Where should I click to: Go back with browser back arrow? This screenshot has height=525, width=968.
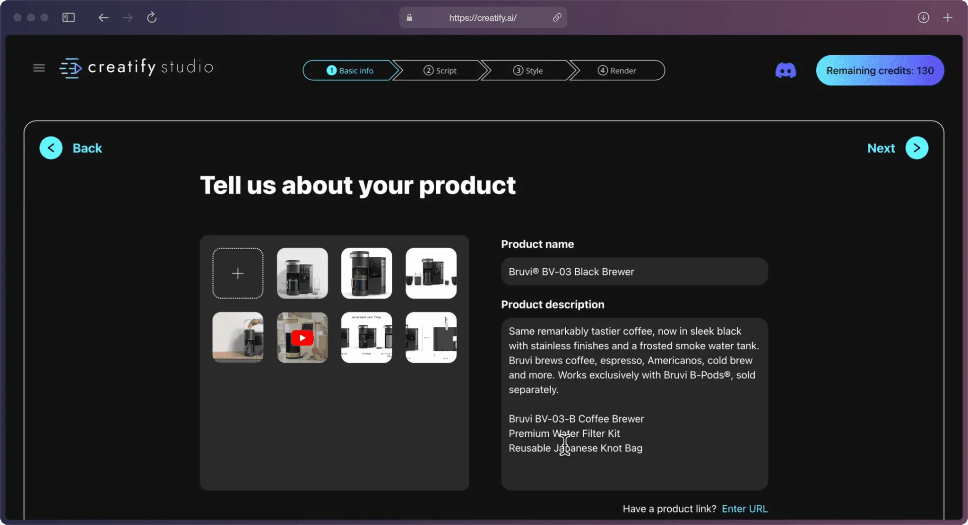103,17
